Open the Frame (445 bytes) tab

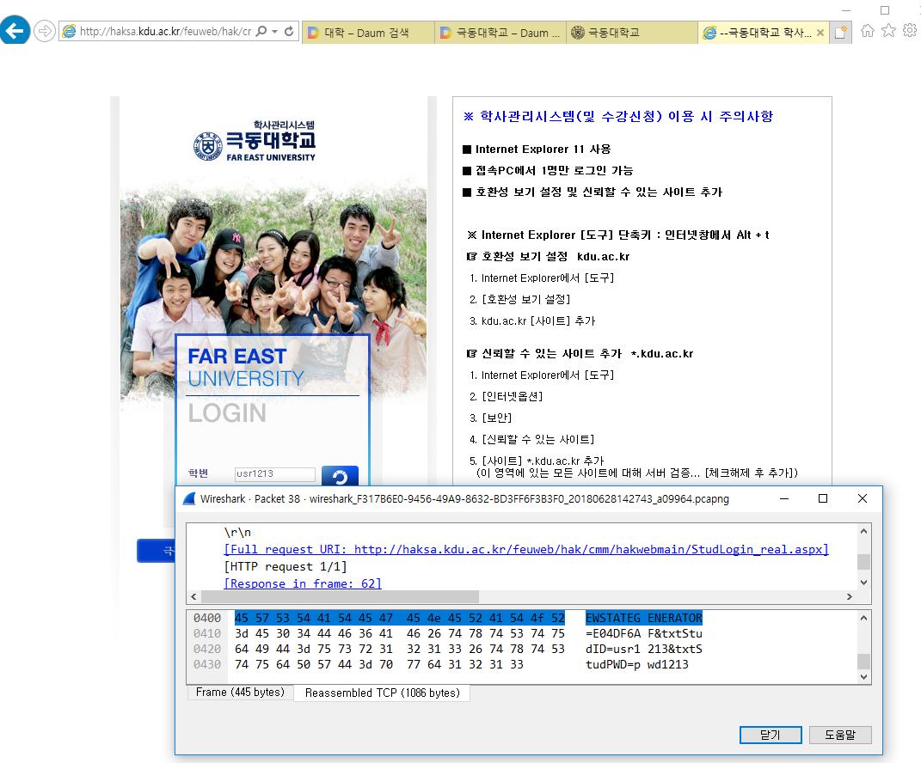(240, 693)
